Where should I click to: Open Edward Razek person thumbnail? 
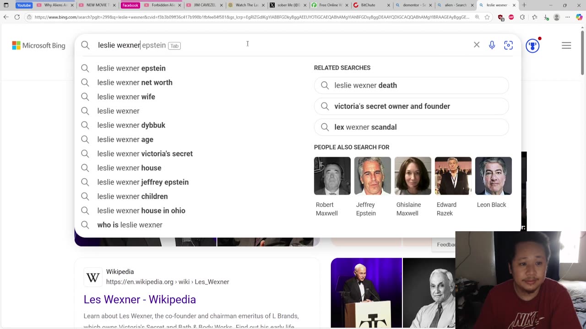[453, 176]
